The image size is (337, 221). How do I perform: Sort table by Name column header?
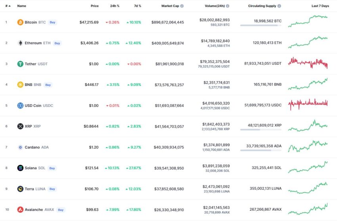[x=21, y=6]
